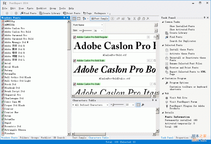Click the Find Fonts binoculars icon in Task Panel
Image resolution: width=211 pixels, height=144 pixels.
click(x=167, y=37)
